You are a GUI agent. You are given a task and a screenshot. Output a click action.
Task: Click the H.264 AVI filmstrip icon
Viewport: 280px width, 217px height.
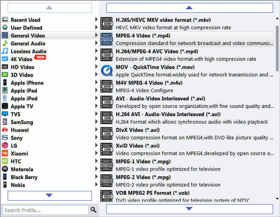coord(106,118)
